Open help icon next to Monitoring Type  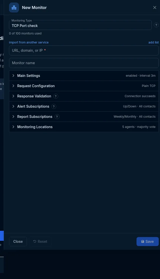coord(156,25)
